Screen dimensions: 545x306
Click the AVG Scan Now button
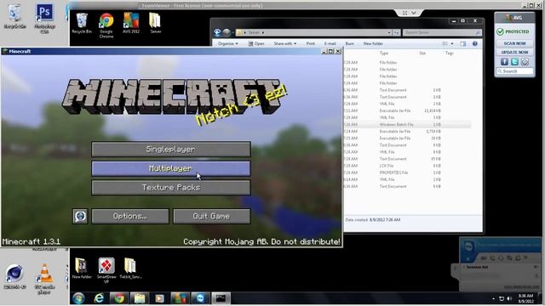(x=514, y=43)
